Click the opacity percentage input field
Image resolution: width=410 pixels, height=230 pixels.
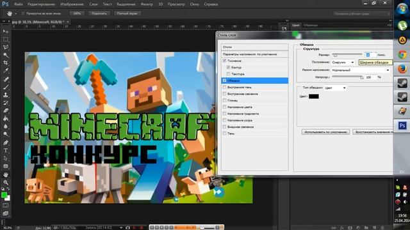click(x=370, y=77)
